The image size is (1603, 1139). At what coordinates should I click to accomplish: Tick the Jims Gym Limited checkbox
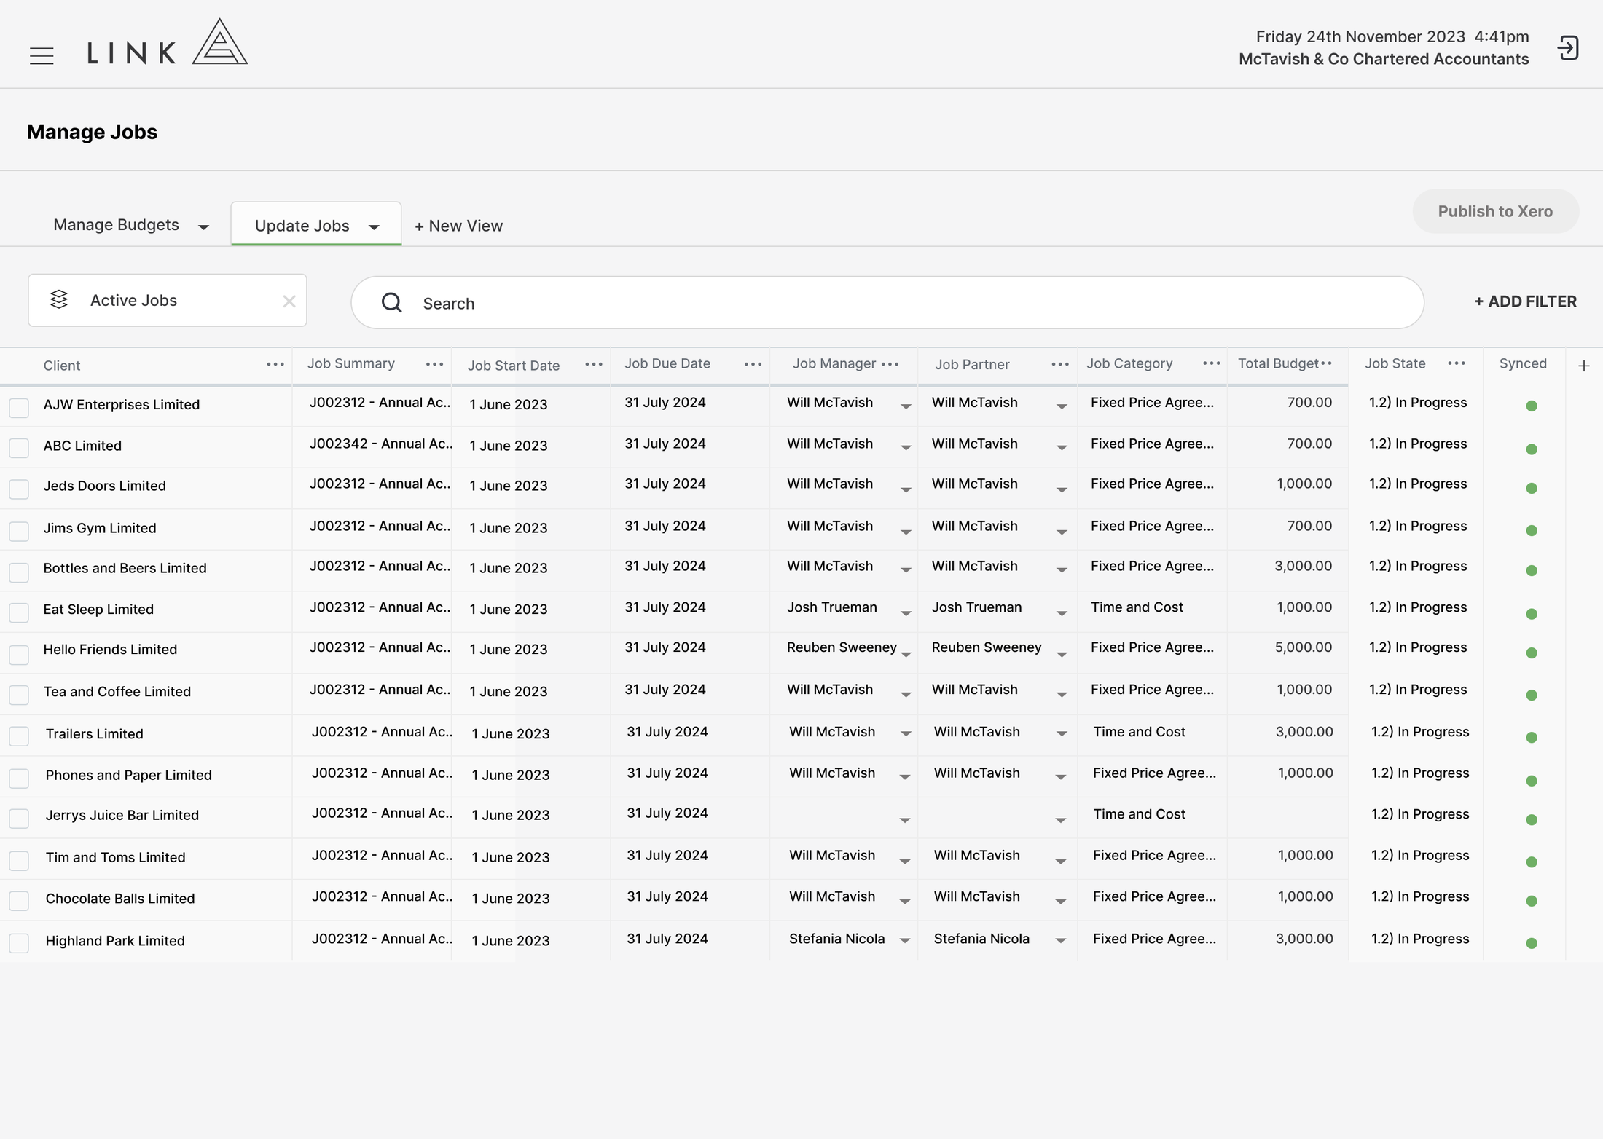tap(19, 531)
